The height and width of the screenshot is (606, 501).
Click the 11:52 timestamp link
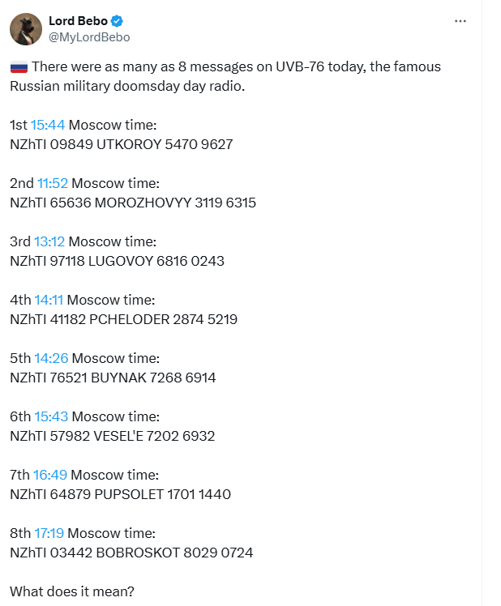tap(53, 183)
